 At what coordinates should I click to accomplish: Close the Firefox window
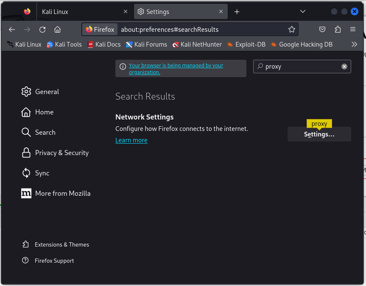tap(354, 11)
